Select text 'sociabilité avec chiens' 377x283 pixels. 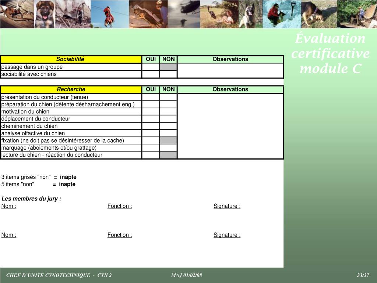click(x=29, y=74)
